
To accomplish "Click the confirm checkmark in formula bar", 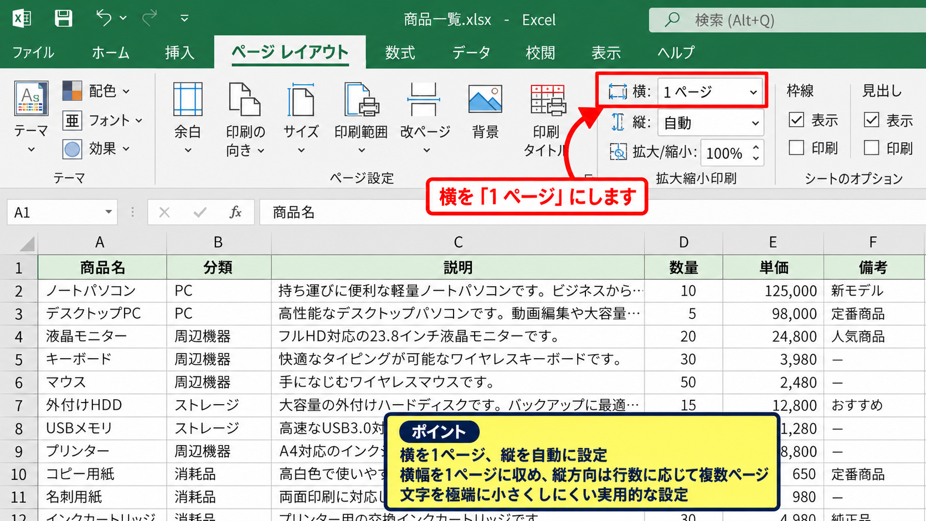I will pyautogui.click(x=200, y=212).
